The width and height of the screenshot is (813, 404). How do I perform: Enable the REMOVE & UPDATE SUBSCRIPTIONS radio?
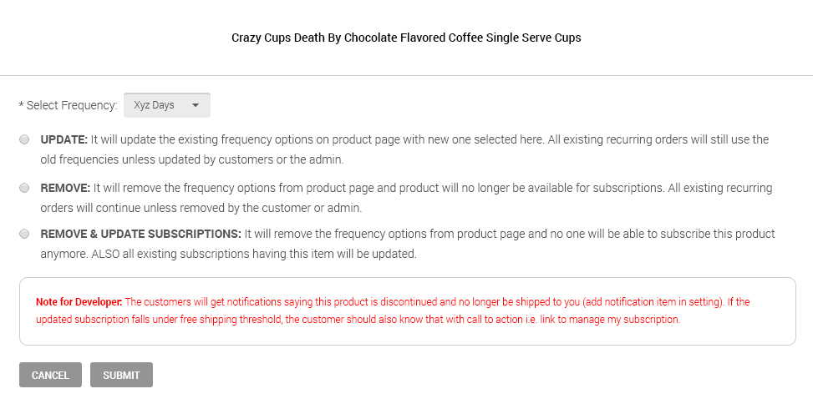(x=24, y=234)
